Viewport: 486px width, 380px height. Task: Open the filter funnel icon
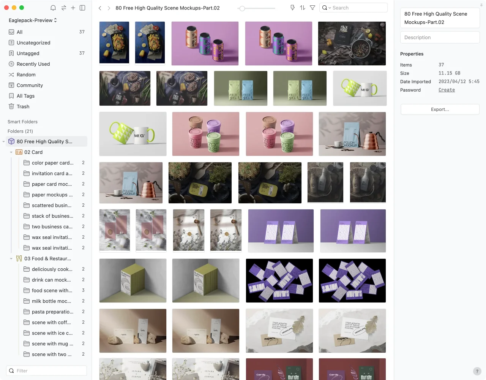(x=312, y=8)
